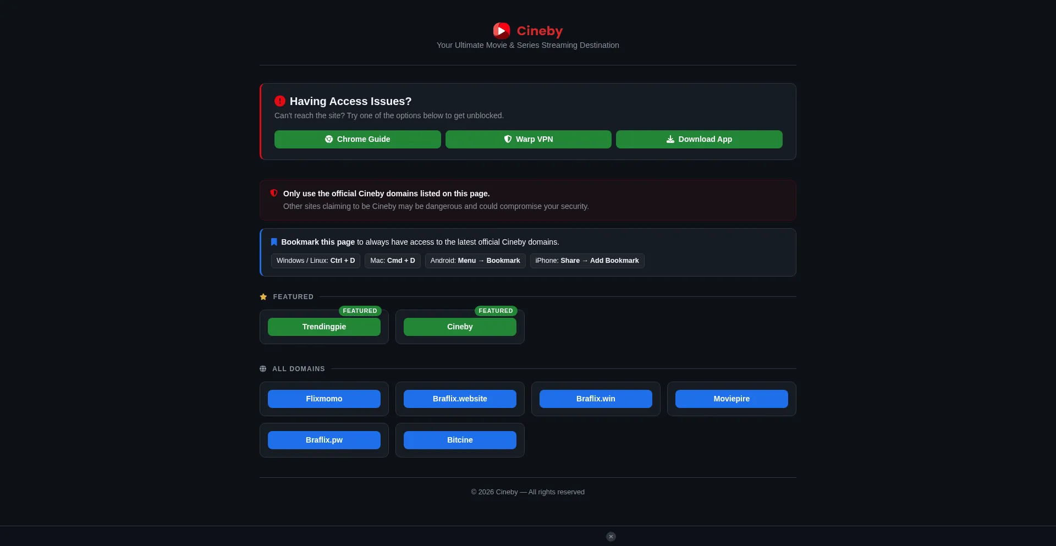
Task: Click 'Your Ultimate Movie & Series Streaming Destination' tagline
Action: [528, 45]
